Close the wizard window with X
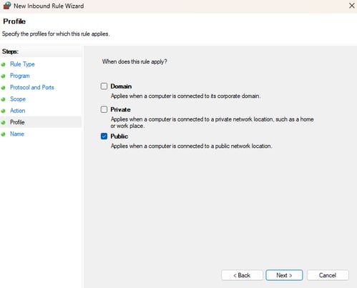This screenshot has height=288, width=357. click(x=352, y=6)
